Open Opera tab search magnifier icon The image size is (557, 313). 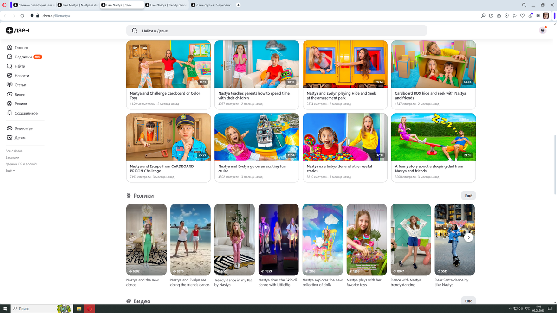524,5
